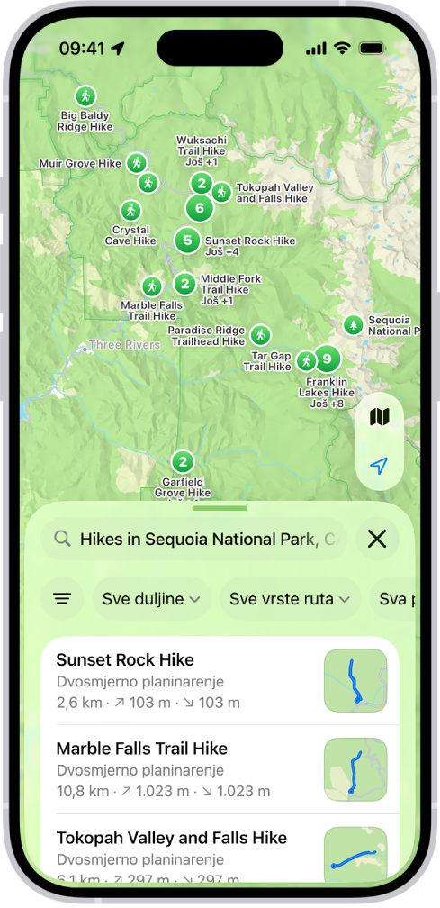This screenshot has height=908, width=440.
Task: Tap the Paradise Ridge Trailhead Hike pin
Action: click(260, 335)
